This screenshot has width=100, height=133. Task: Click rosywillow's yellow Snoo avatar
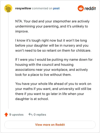pyautogui.click(x=8, y=8)
